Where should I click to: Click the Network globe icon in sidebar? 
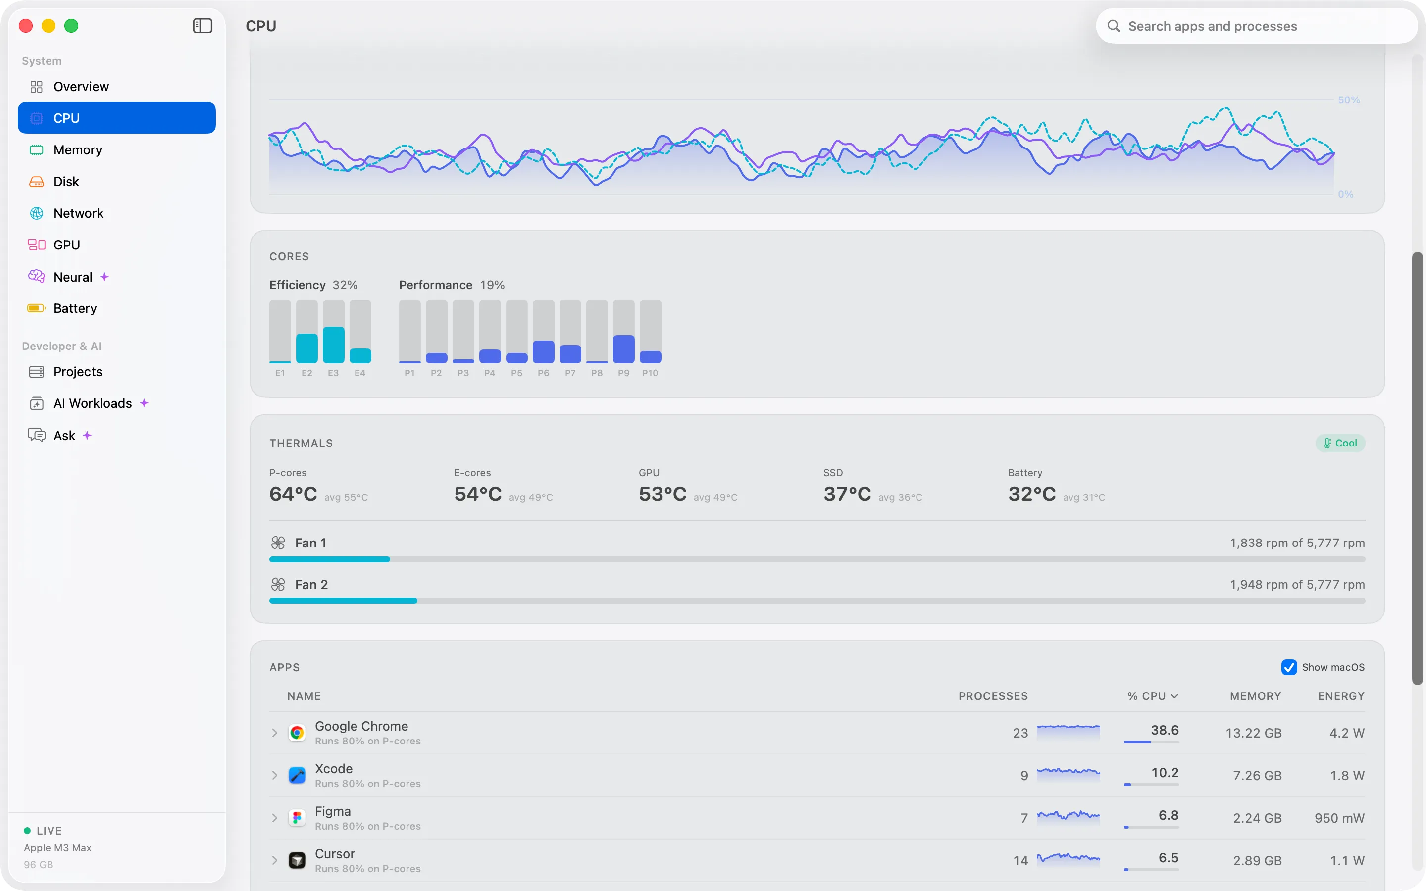[x=37, y=213]
